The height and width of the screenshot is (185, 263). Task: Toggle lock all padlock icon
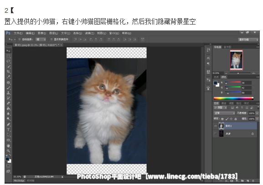[x=236, y=119]
